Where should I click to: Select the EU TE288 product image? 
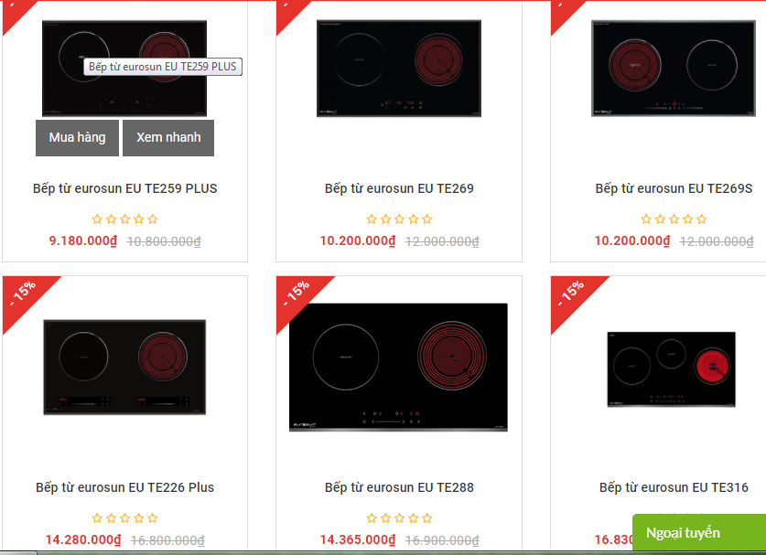398,367
